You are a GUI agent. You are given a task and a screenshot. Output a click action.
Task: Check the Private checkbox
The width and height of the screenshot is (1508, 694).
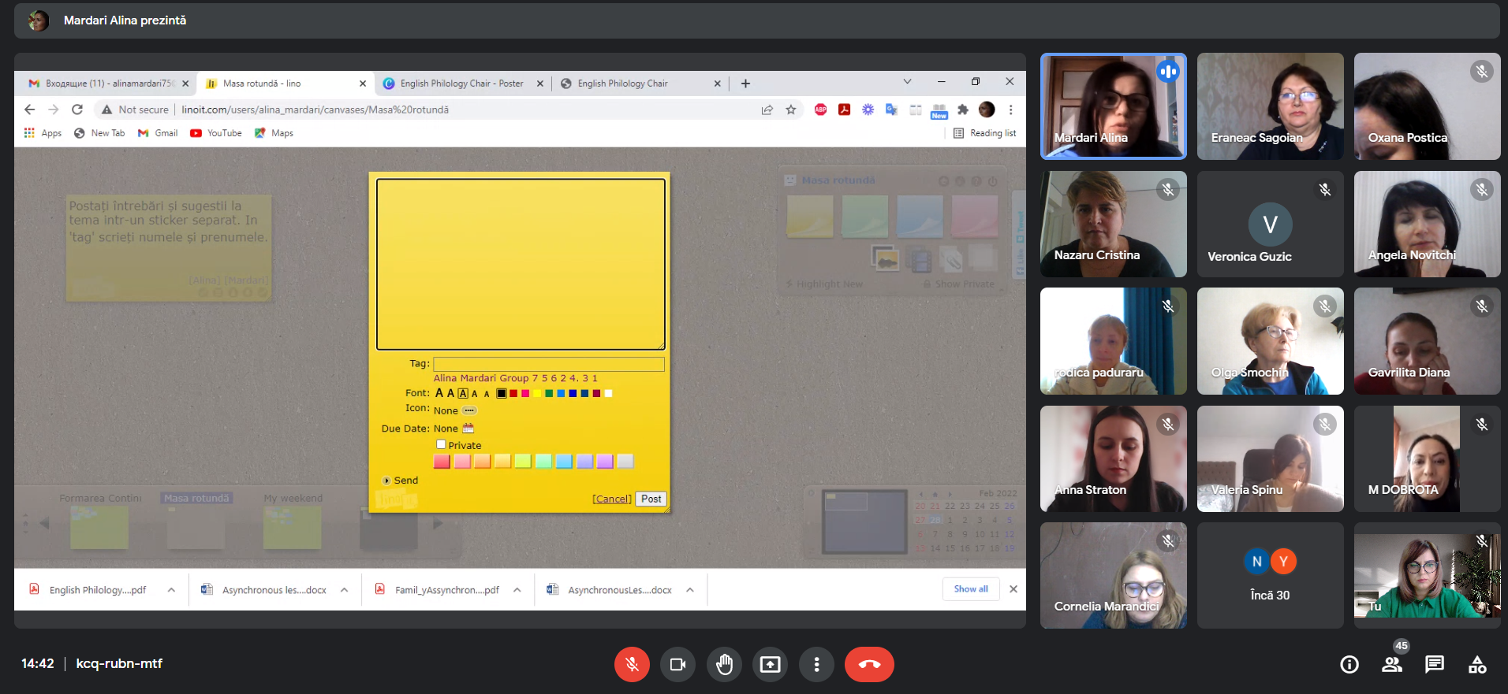tap(441, 445)
